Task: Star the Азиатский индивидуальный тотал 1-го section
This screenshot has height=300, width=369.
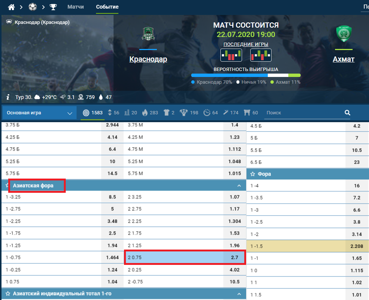Action: click(x=7, y=294)
